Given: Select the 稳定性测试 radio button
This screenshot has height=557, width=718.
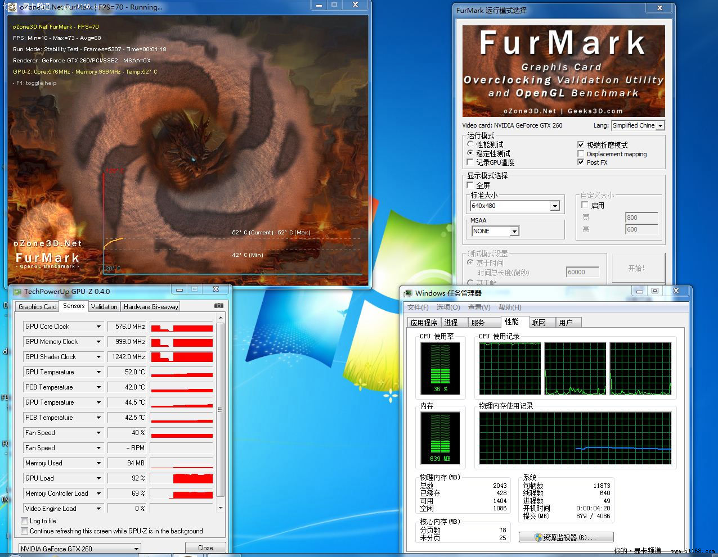Looking at the screenshot, I should pos(470,153).
